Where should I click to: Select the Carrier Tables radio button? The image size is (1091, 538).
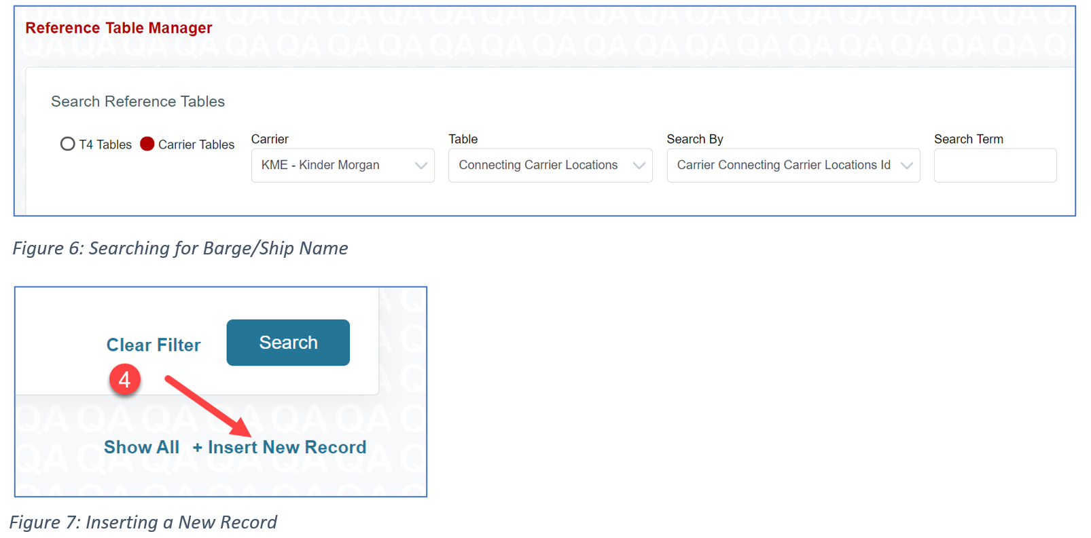pyautogui.click(x=147, y=144)
